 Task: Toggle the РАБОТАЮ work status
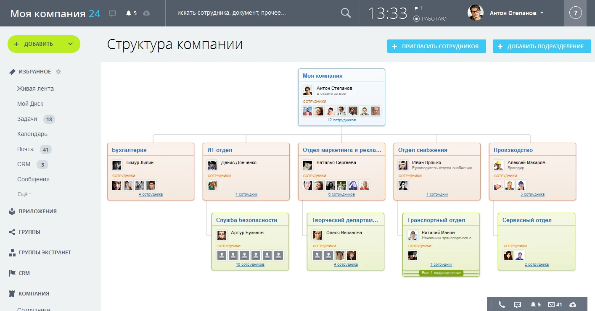click(430, 18)
